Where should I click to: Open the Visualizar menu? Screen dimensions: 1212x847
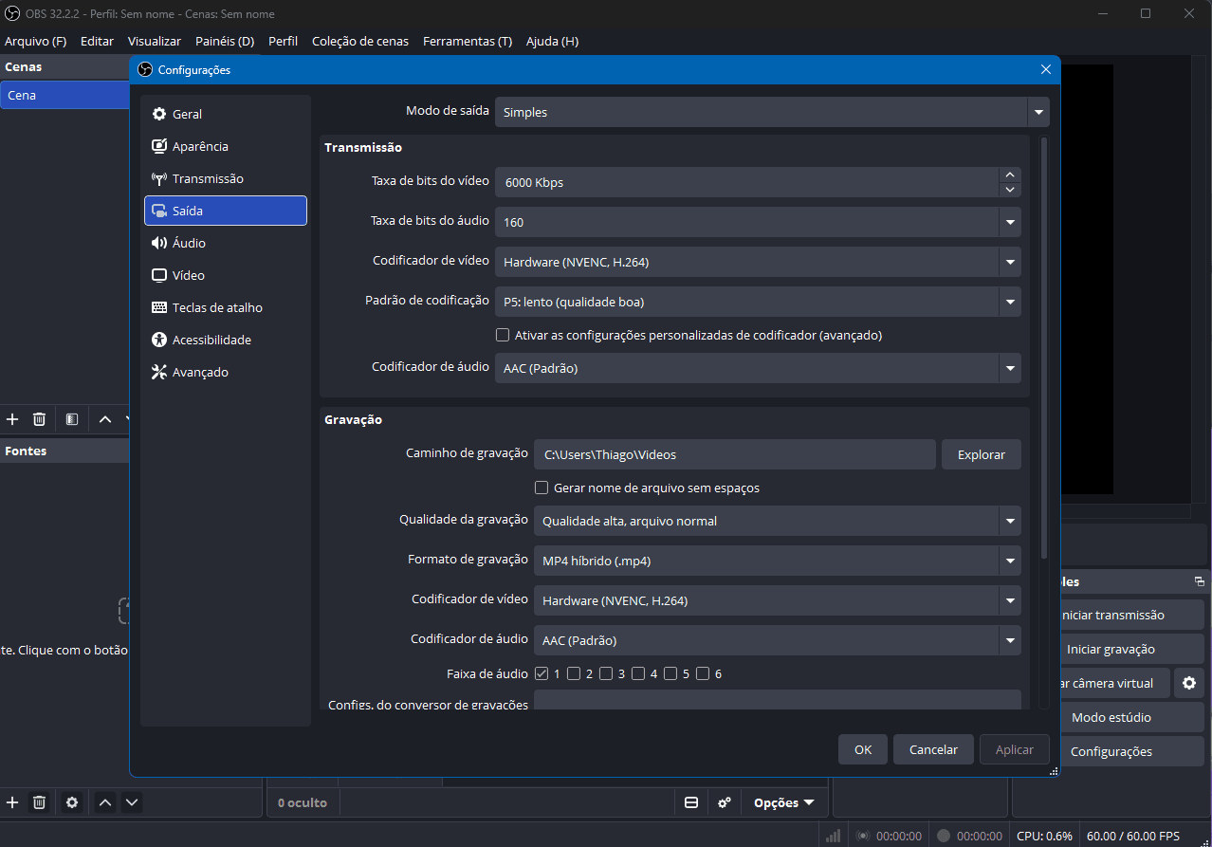(x=155, y=41)
